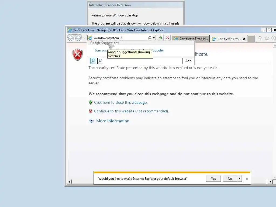Viewport: 276px width, 207px height.
Task: Open Favorites with the star icon
Action: coord(267,38)
